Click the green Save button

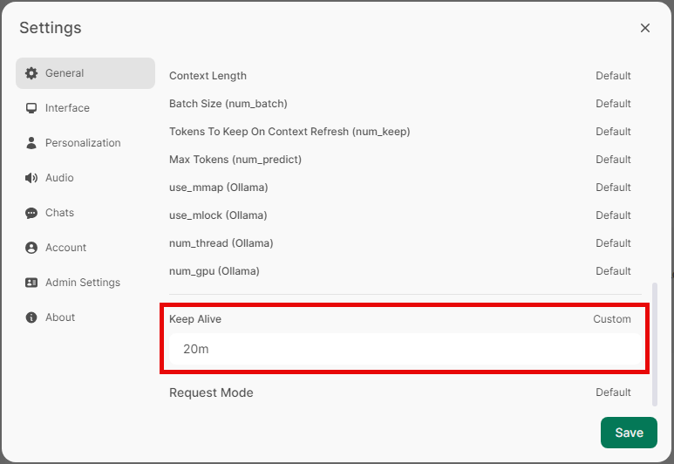pos(629,433)
